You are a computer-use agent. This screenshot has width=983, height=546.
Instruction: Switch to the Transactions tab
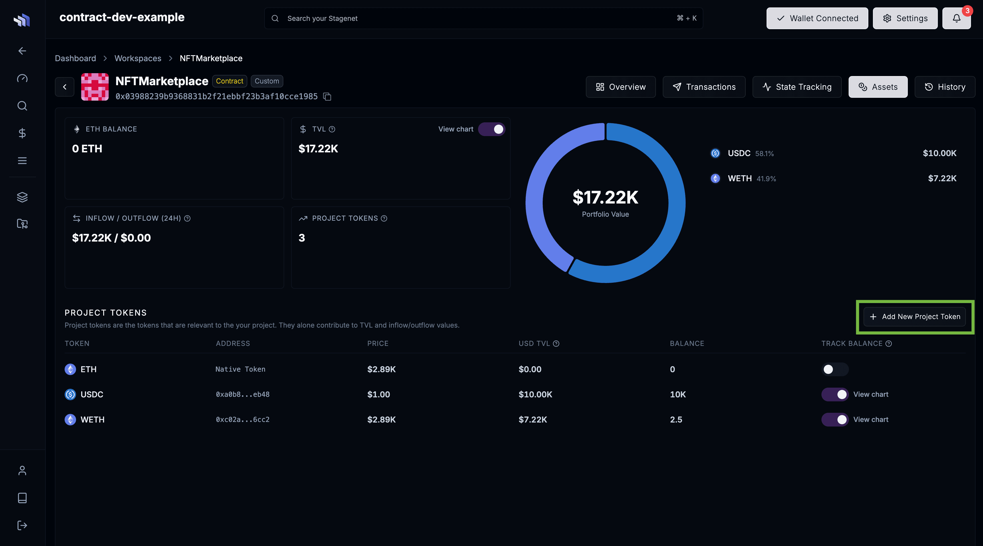[704, 87]
